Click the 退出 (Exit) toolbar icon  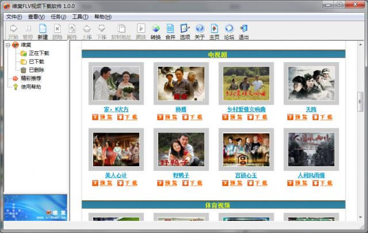pyautogui.click(x=243, y=32)
